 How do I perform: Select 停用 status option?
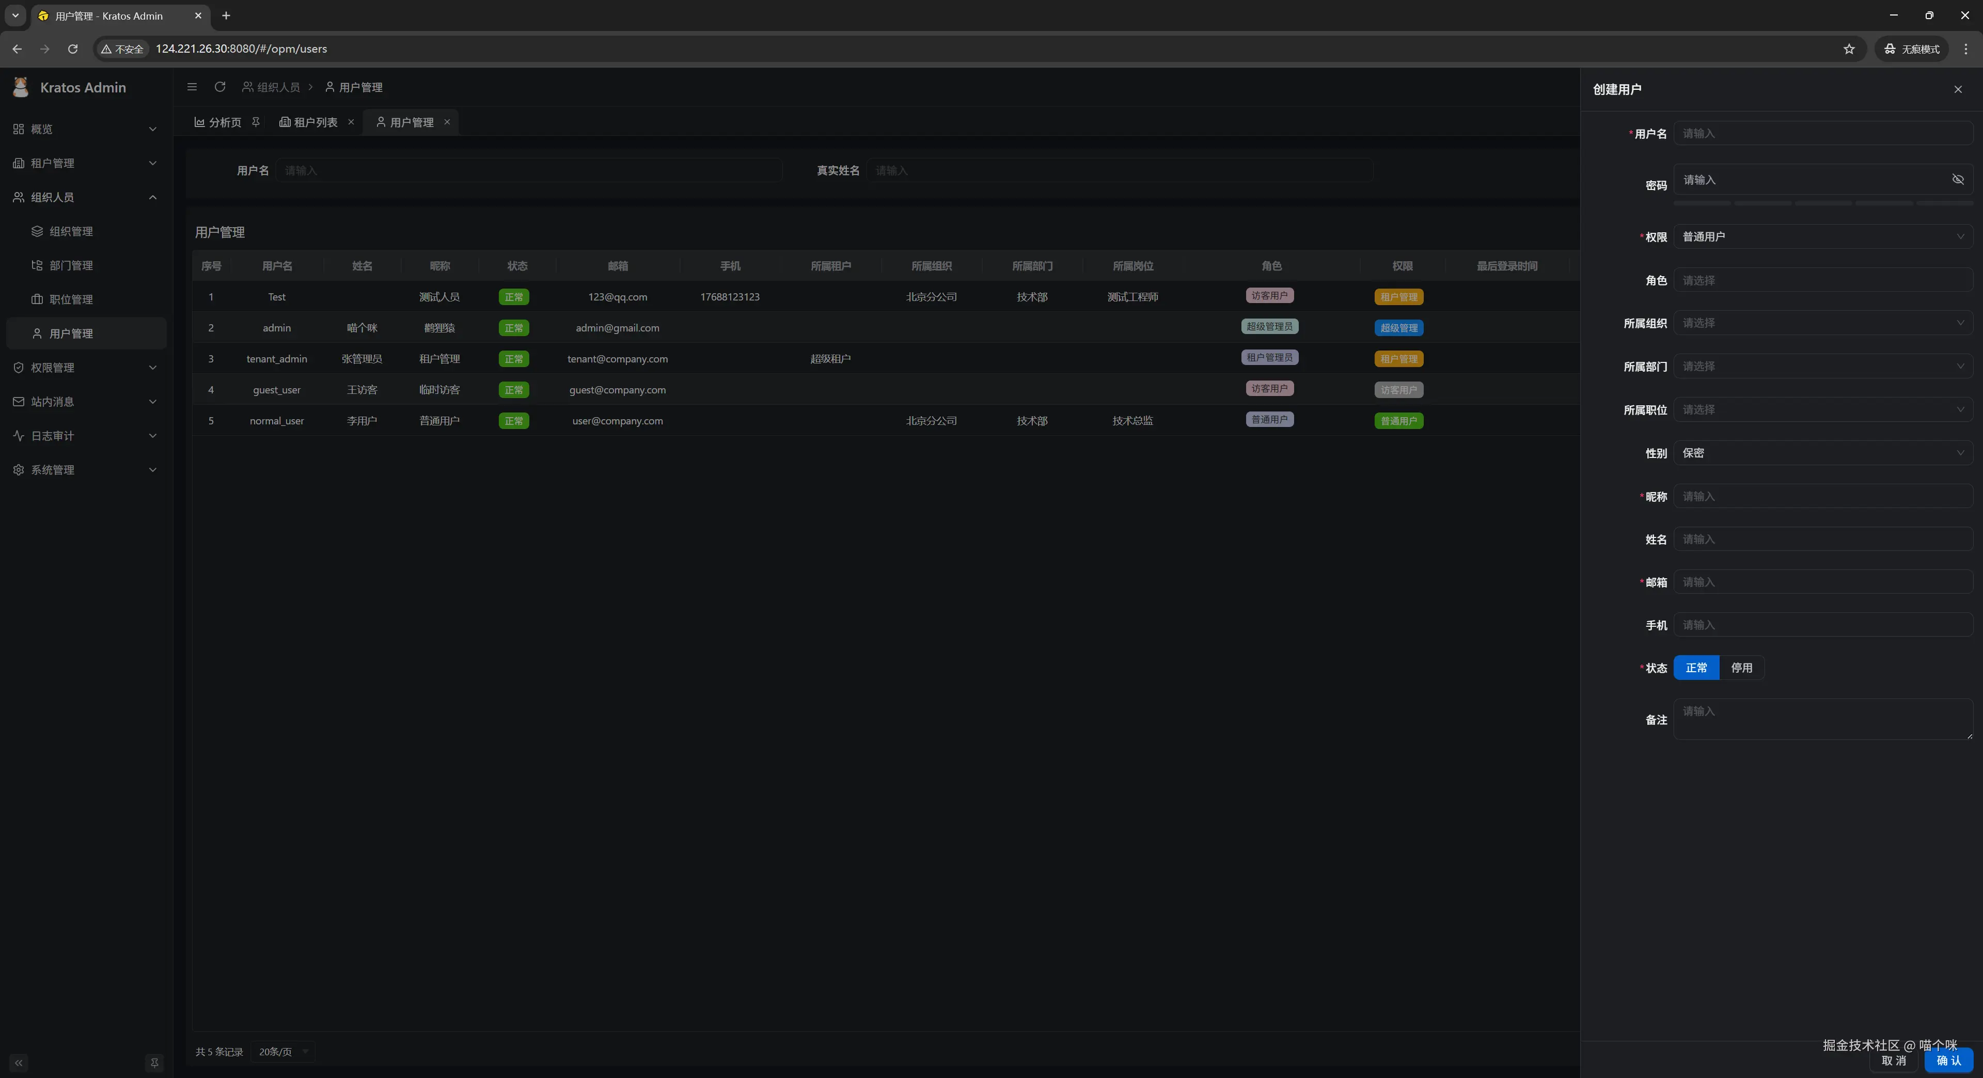1741,667
